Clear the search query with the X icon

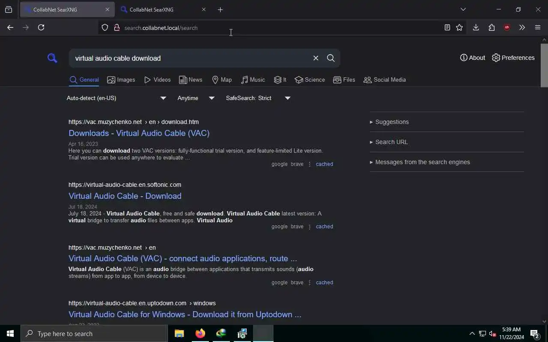(316, 58)
